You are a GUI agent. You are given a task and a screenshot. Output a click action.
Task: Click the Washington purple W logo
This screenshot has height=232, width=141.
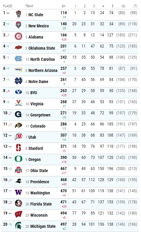18,192
